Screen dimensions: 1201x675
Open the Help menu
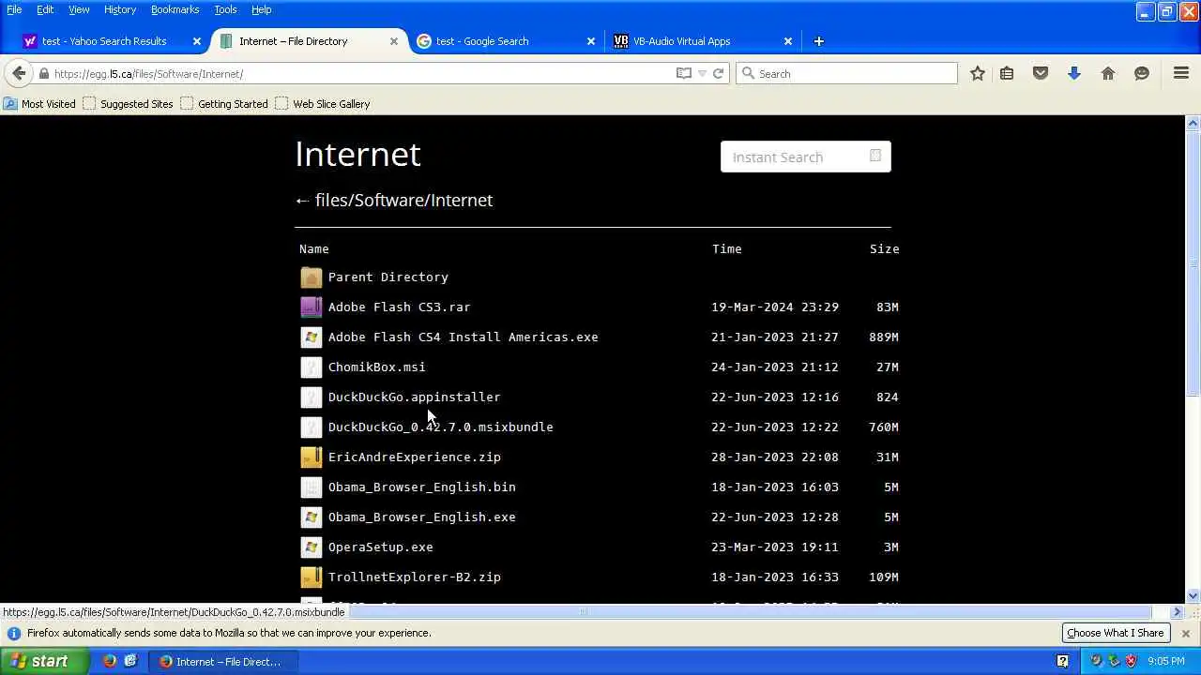pos(261,9)
